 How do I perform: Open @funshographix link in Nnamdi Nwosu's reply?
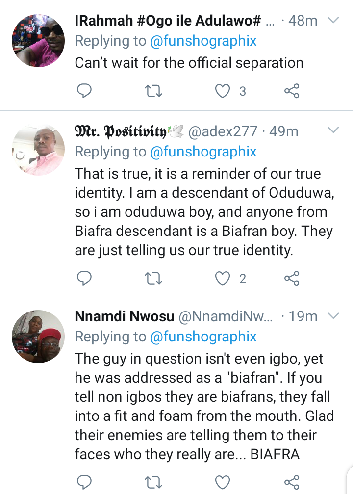click(203, 337)
